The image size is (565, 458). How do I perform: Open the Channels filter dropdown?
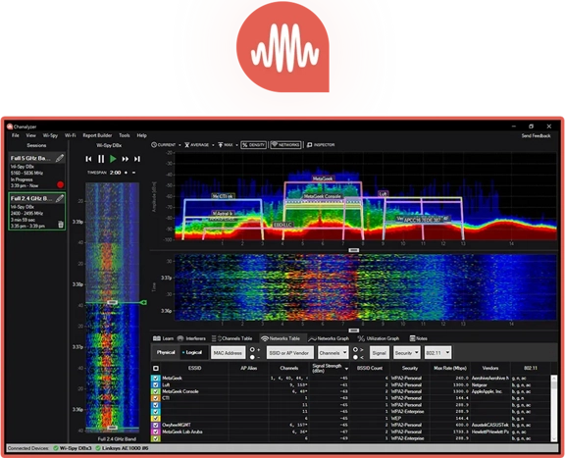click(x=333, y=353)
